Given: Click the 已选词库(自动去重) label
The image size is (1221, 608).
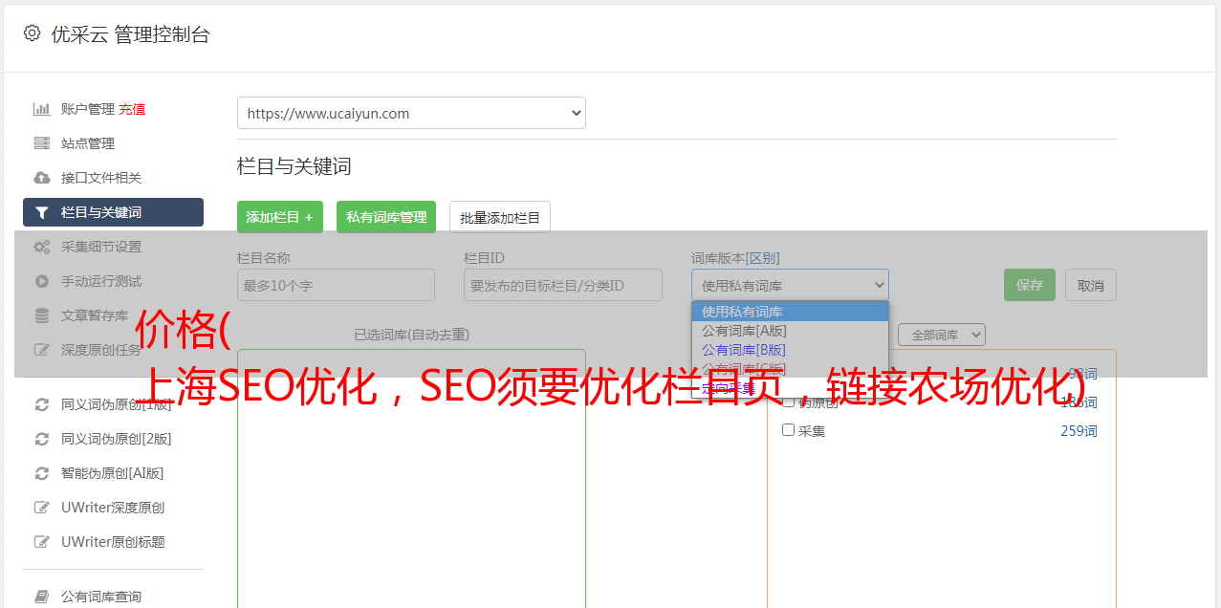Looking at the screenshot, I should [x=411, y=335].
